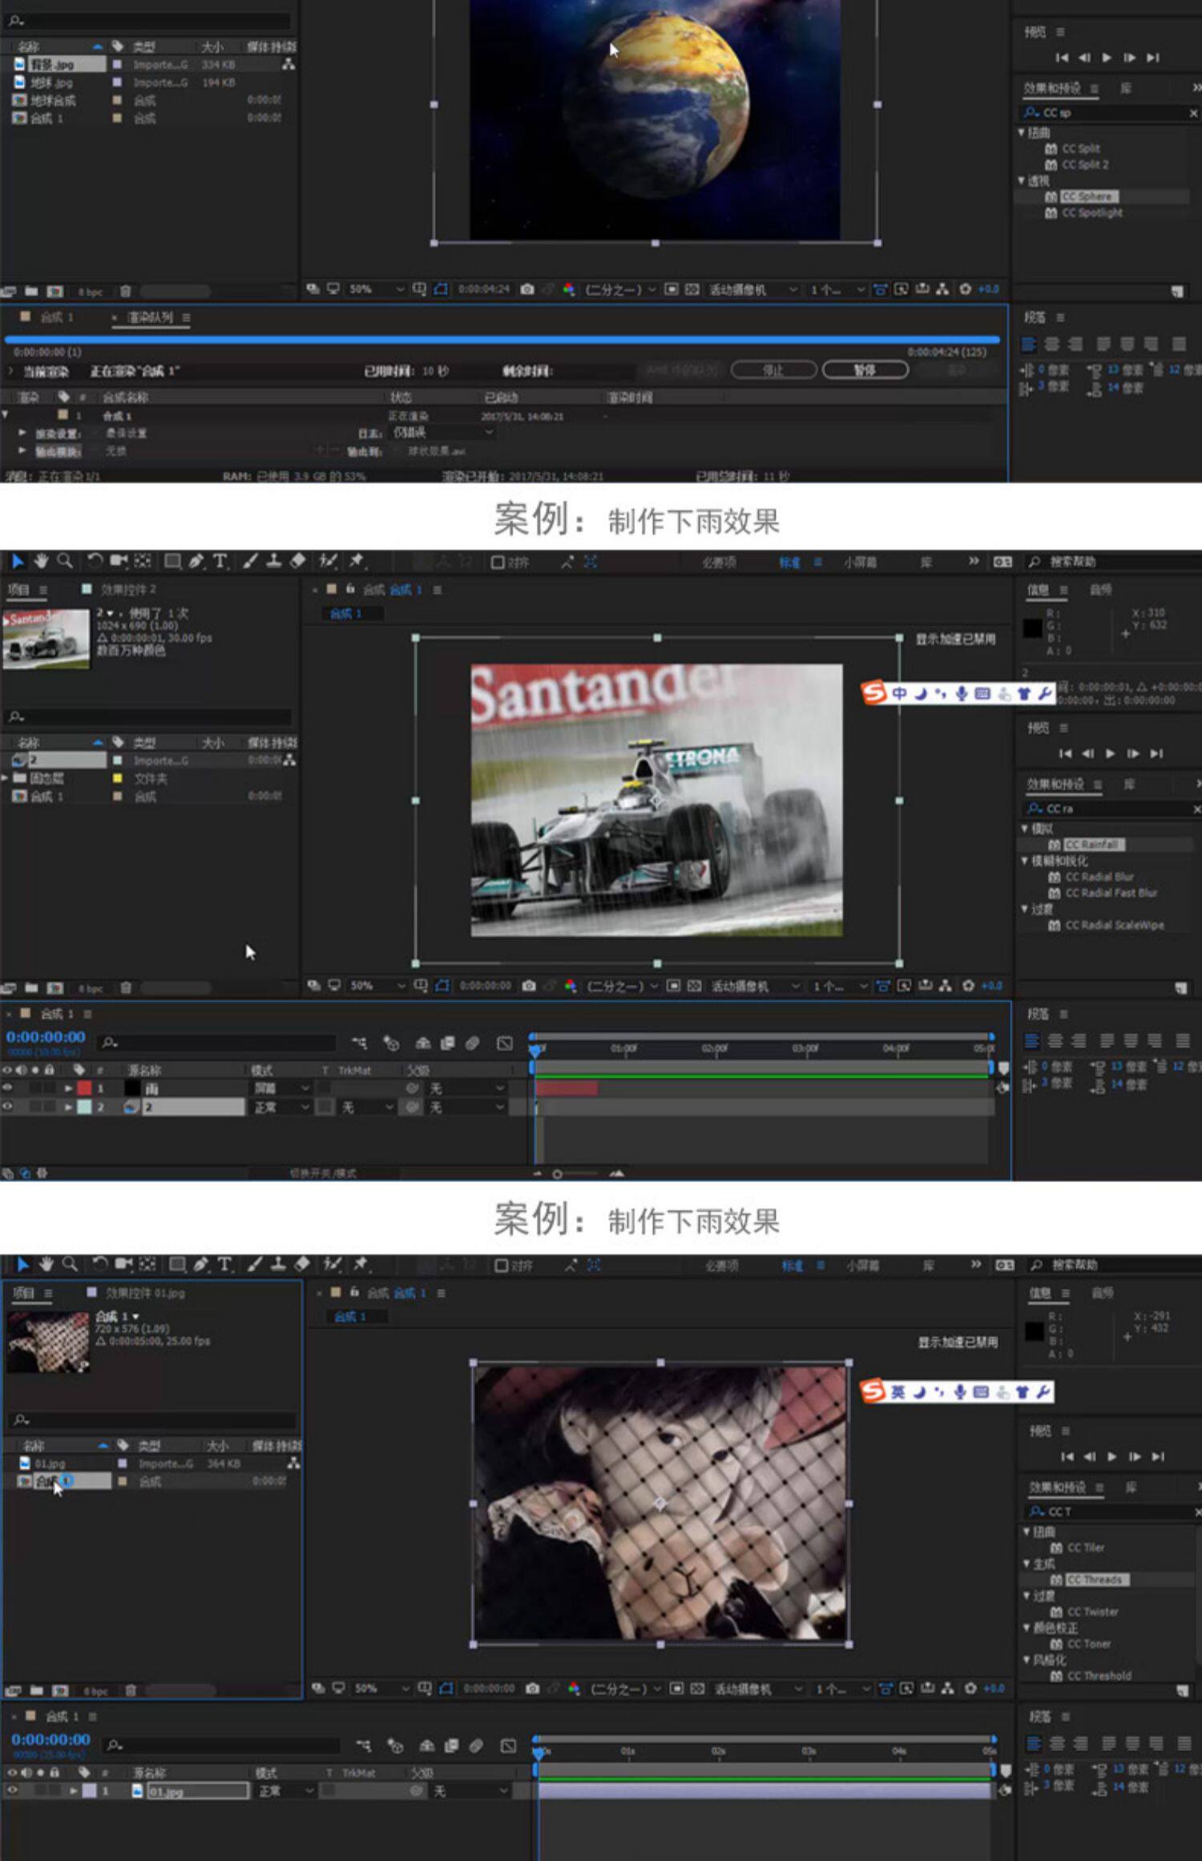This screenshot has width=1202, height=1861.
Task: Open 音频 tab beside 信息 in race car screenshot
Action: pyautogui.click(x=1100, y=590)
